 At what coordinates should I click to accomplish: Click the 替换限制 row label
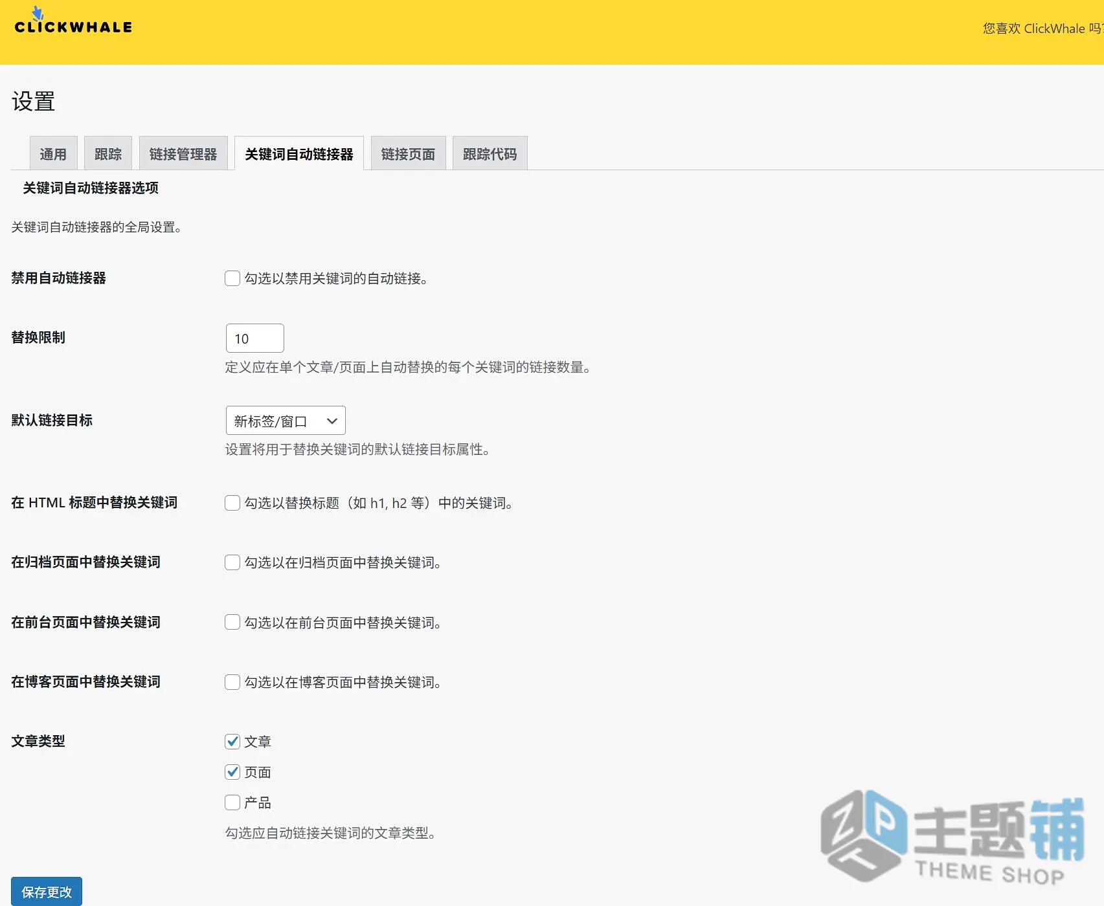[x=38, y=337]
